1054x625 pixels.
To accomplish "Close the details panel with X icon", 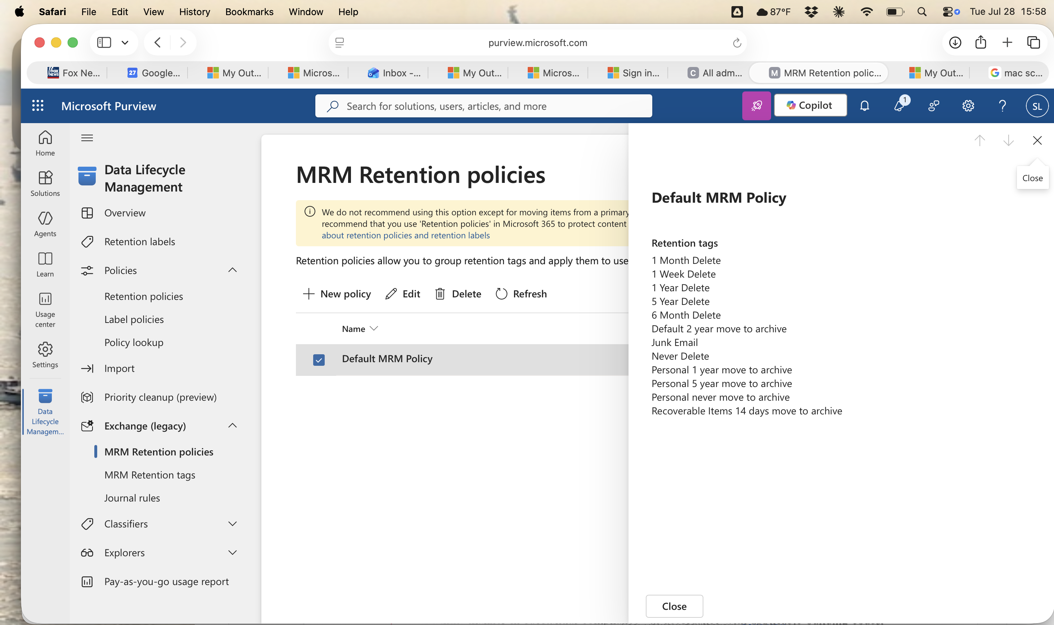I will (x=1037, y=140).
